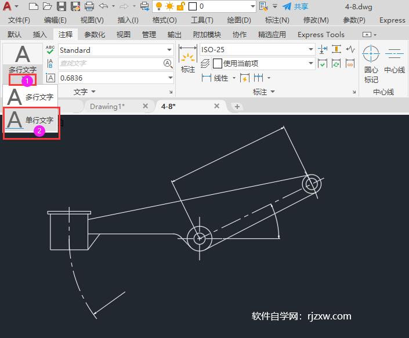Click the spell check ABC icon
Image resolution: width=409 pixels, height=338 pixels.
[x=50, y=49]
